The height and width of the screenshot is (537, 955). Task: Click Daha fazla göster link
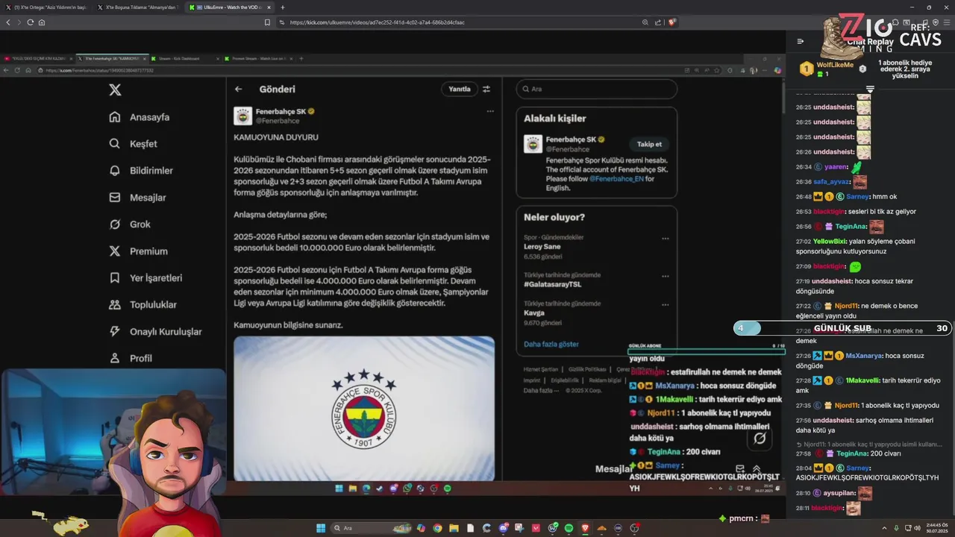tap(551, 344)
